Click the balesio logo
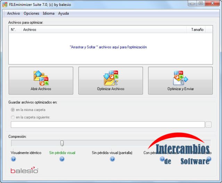Image resolution: width=222 pixels, height=183 pixels. pos(24,170)
